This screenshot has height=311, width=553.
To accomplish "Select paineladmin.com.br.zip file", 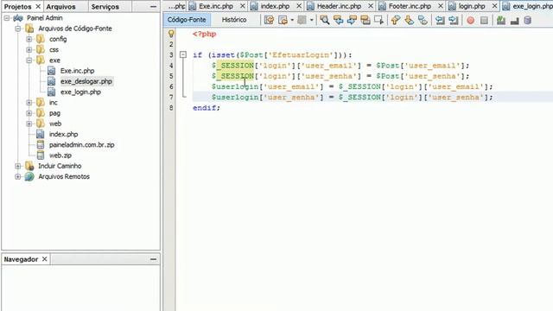I will coord(82,144).
